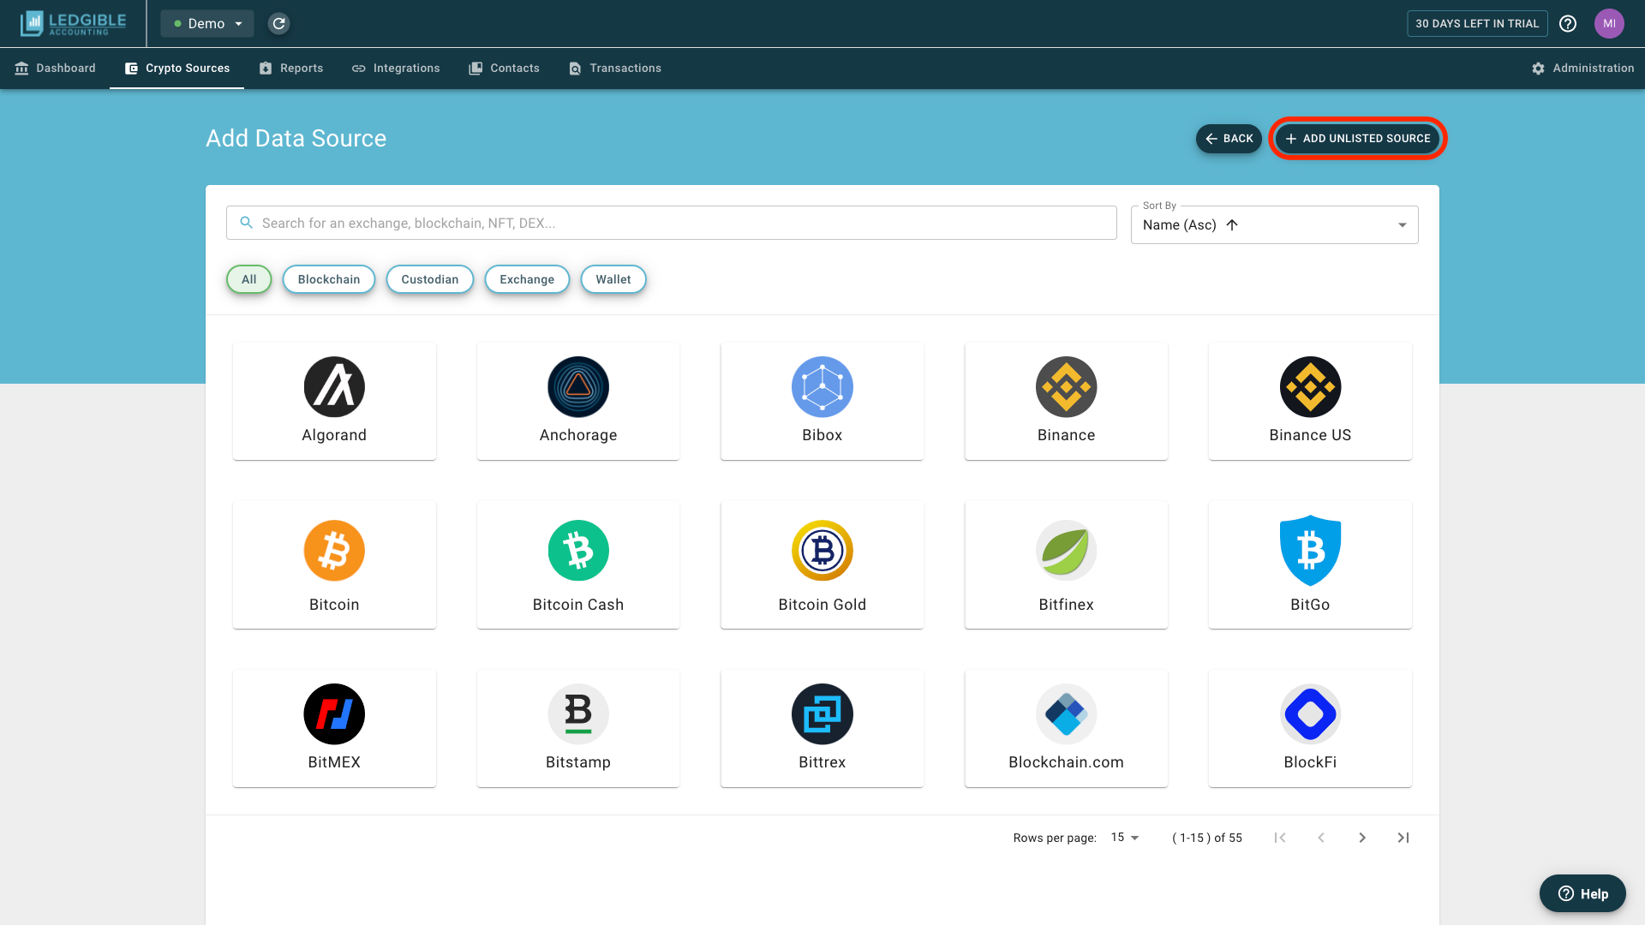Toggle the Wallet filter chip
This screenshot has height=925, width=1645.
[x=613, y=279]
